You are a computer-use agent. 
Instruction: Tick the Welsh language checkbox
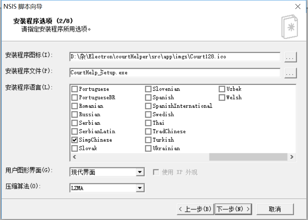point(222,97)
